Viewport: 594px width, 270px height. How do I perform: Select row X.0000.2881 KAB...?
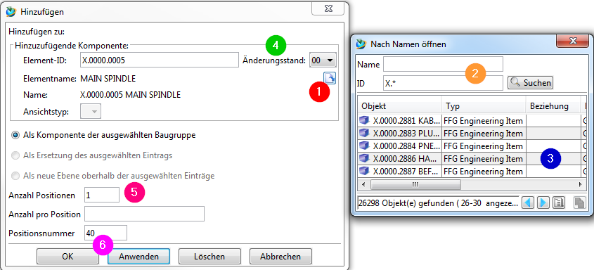[x=472, y=121]
